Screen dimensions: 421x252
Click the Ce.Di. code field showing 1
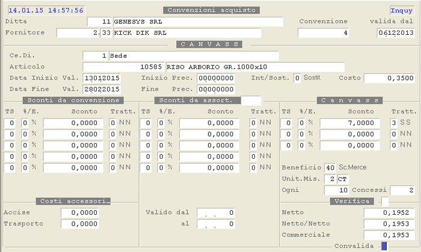(95, 56)
